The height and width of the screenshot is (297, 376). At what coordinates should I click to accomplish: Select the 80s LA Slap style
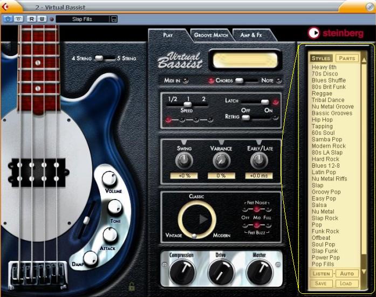(327, 153)
